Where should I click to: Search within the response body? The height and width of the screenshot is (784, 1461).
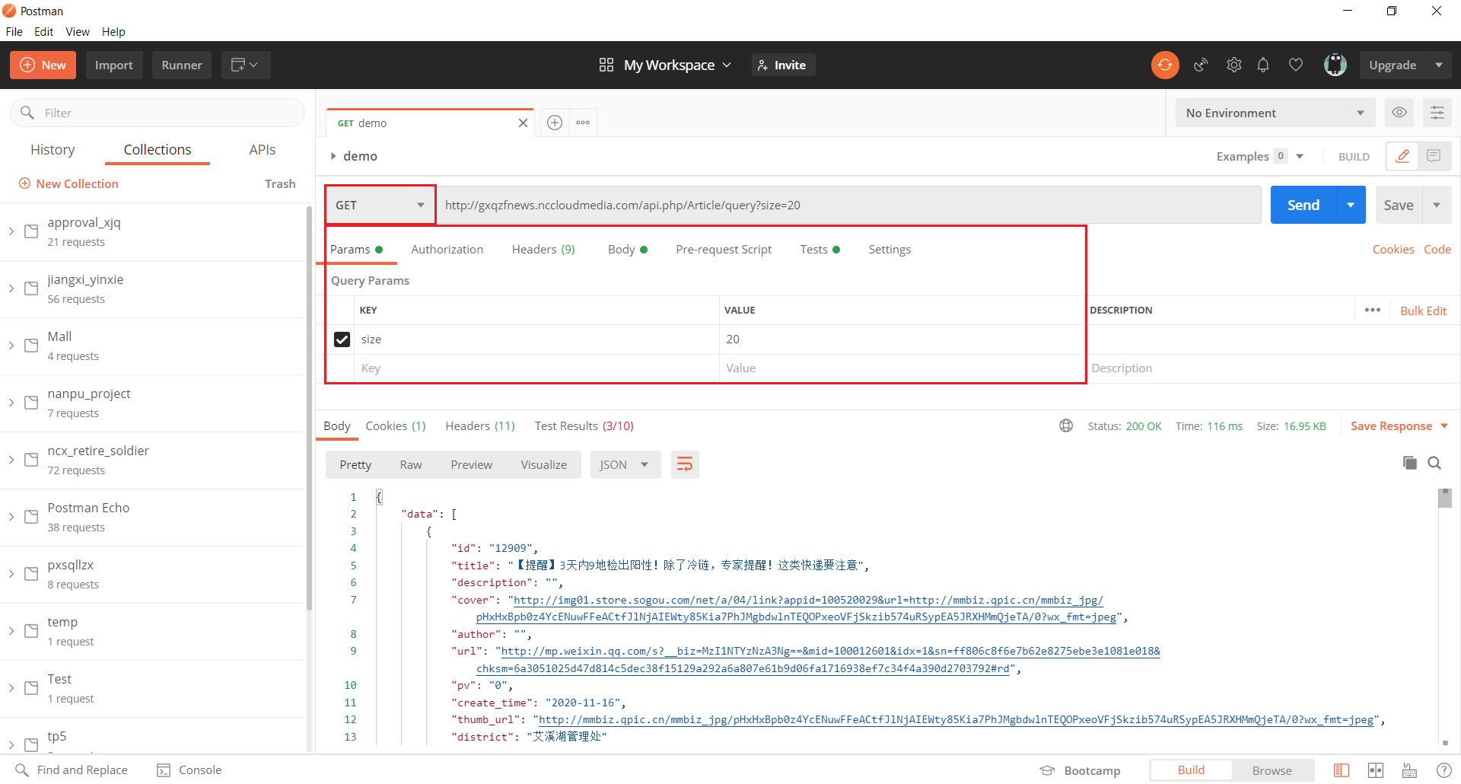coord(1434,463)
